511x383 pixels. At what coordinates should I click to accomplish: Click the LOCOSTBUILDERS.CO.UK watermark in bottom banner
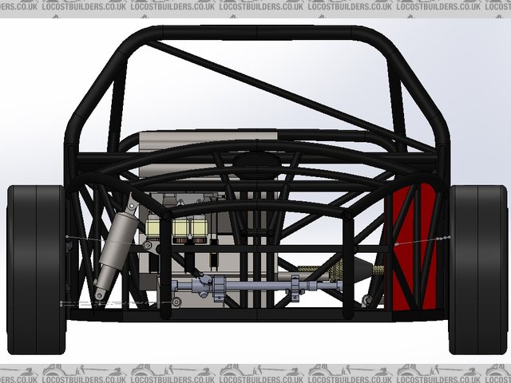255,373
